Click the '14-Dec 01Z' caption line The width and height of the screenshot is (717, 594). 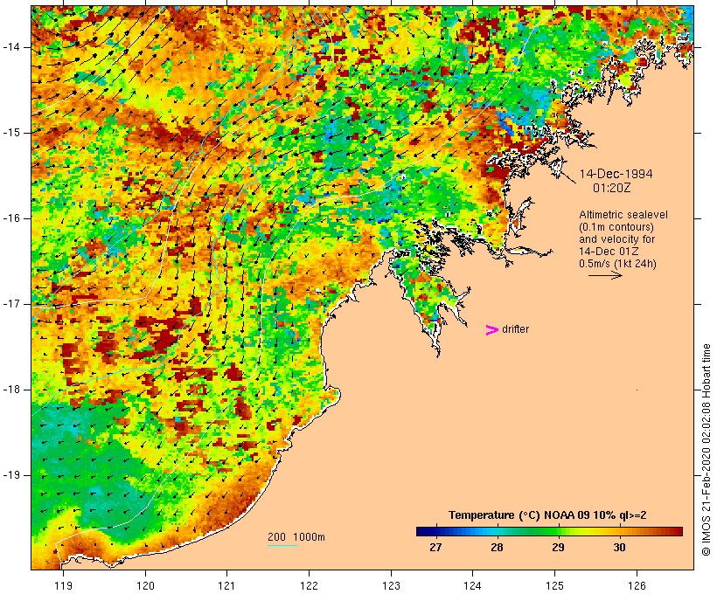coord(609,252)
